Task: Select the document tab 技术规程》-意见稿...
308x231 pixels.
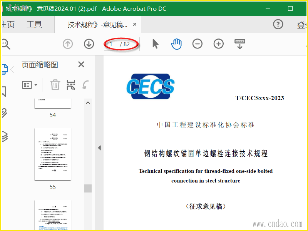Action: coord(97,25)
